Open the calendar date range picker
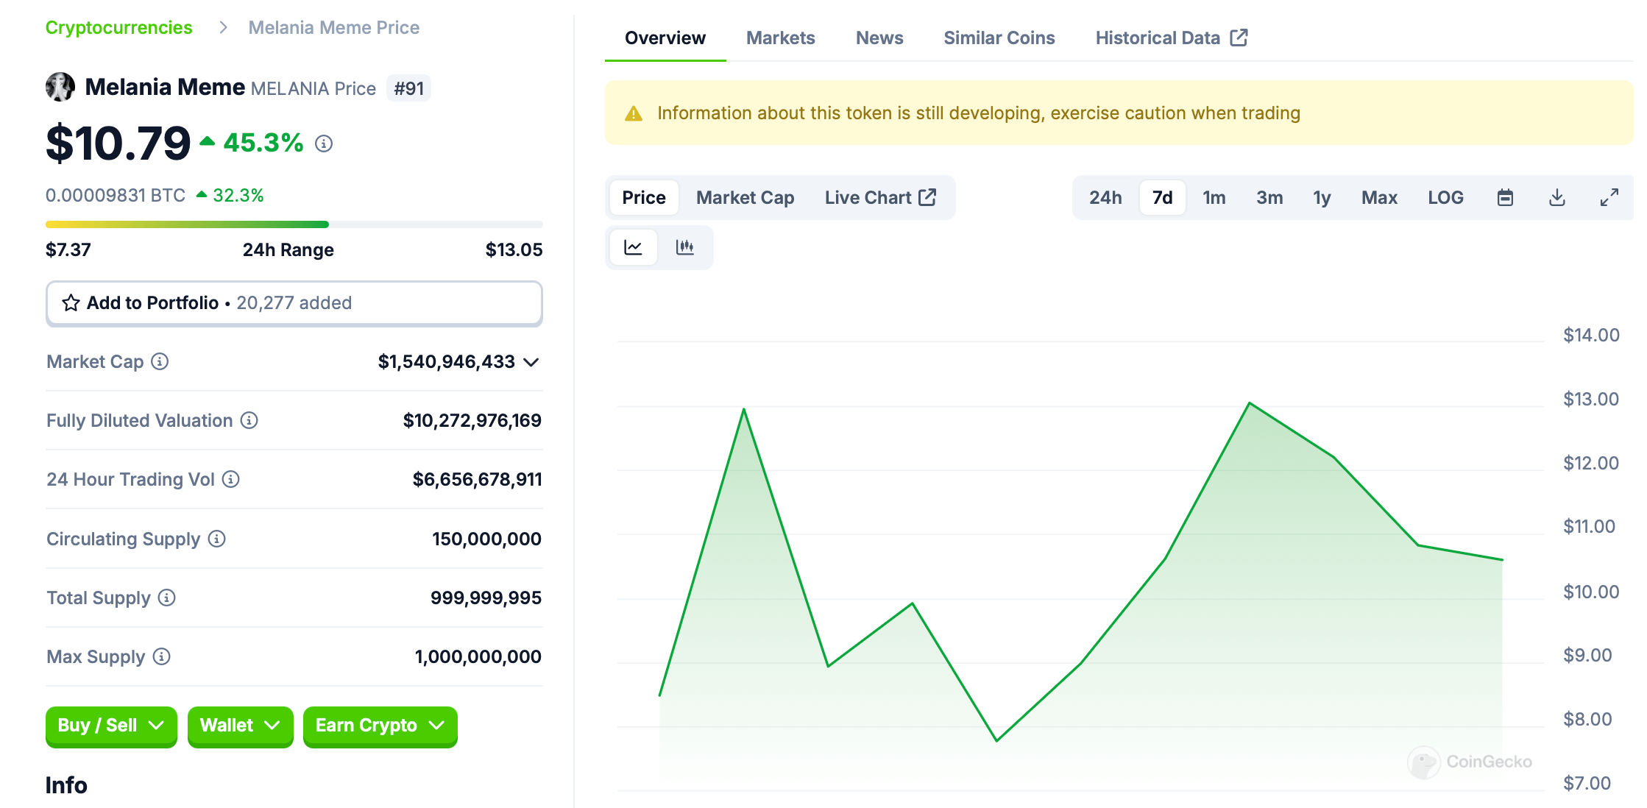The height and width of the screenshot is (808, 1647). tap(1505, 197)
